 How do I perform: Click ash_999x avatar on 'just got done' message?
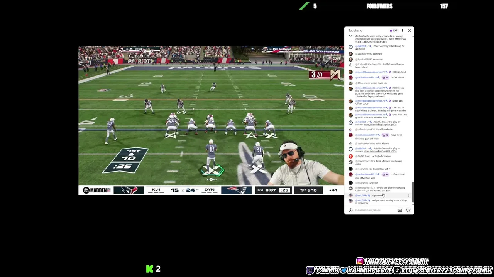[x=350, y=201]
